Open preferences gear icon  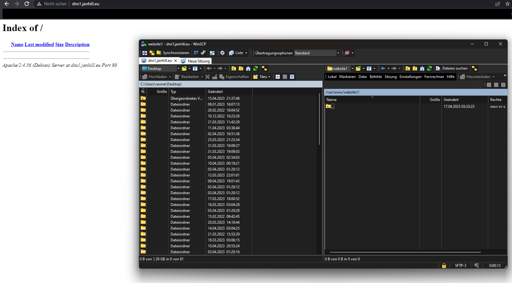coord(222,53)
